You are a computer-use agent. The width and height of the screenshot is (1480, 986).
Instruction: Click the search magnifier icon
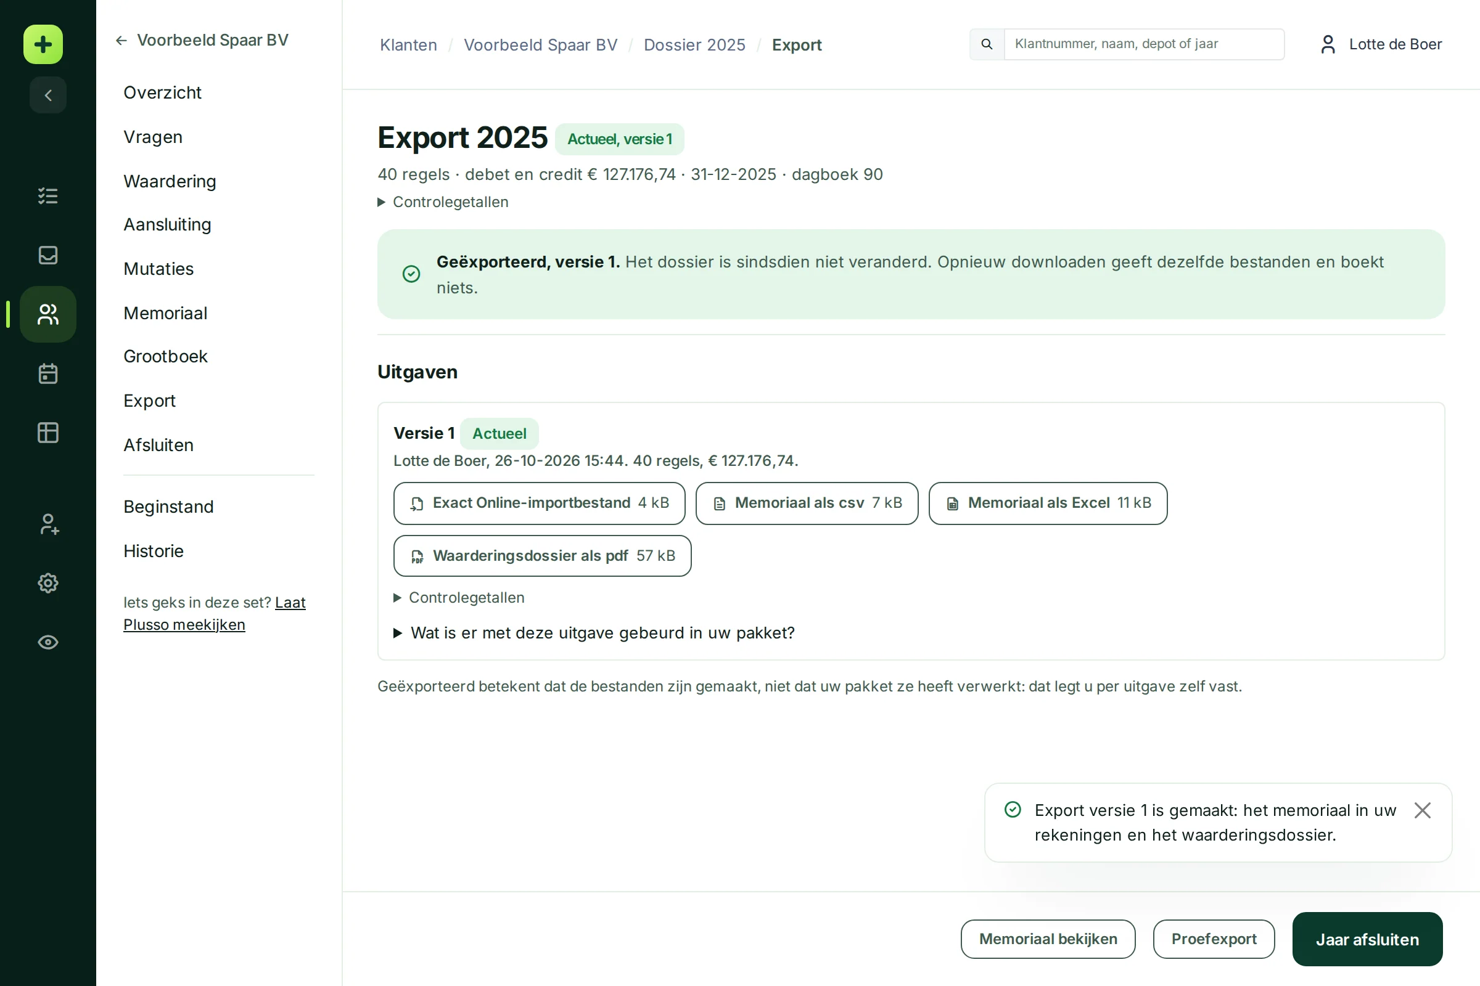click(x=987, y=44)
